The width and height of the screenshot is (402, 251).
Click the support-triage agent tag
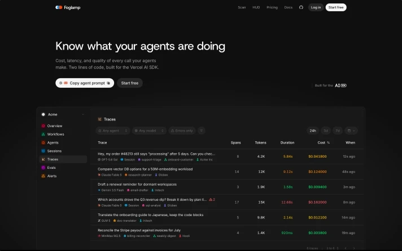coord(150,159)
